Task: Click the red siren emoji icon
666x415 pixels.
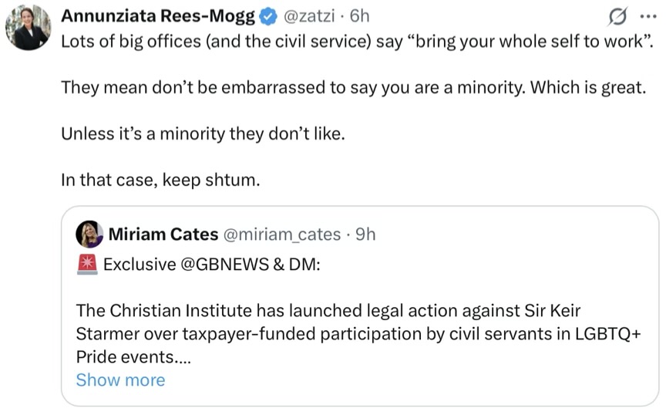Action: 87,265
